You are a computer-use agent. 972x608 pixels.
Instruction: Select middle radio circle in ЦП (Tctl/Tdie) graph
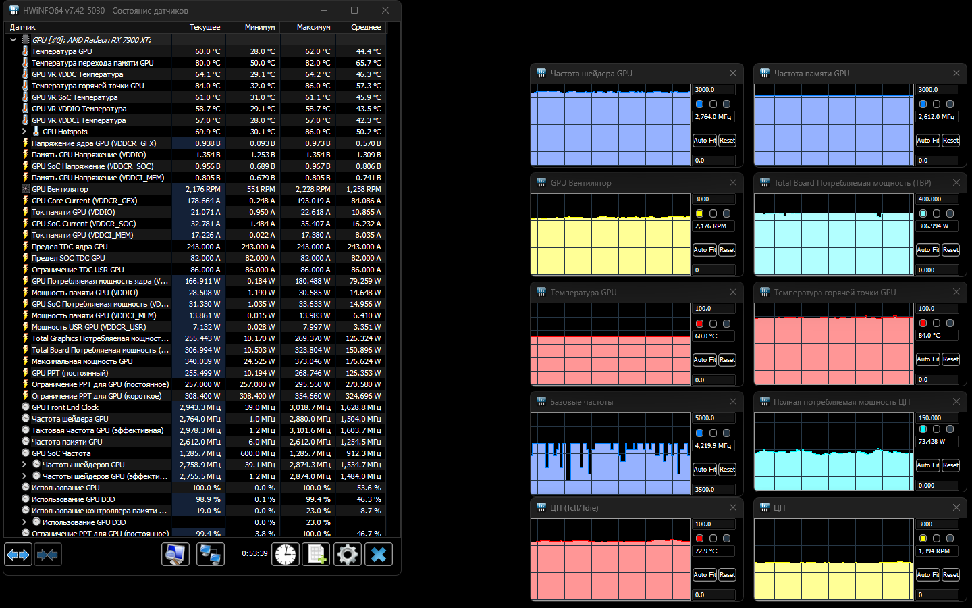coord(713,538)
